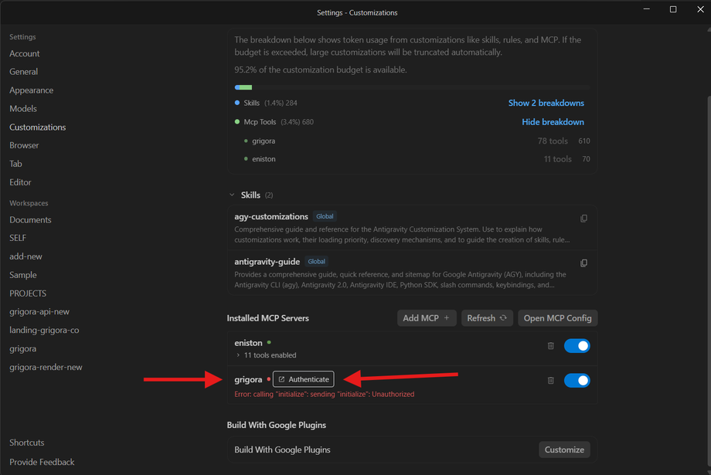This screenshot has height=475, width=711.
Task: Delete the eniston MCP server
Action: coord(550,346)
